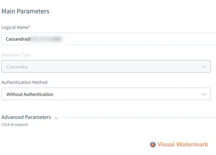Click the Authentication Method label
216x155 pixels.
coord(24,82)
